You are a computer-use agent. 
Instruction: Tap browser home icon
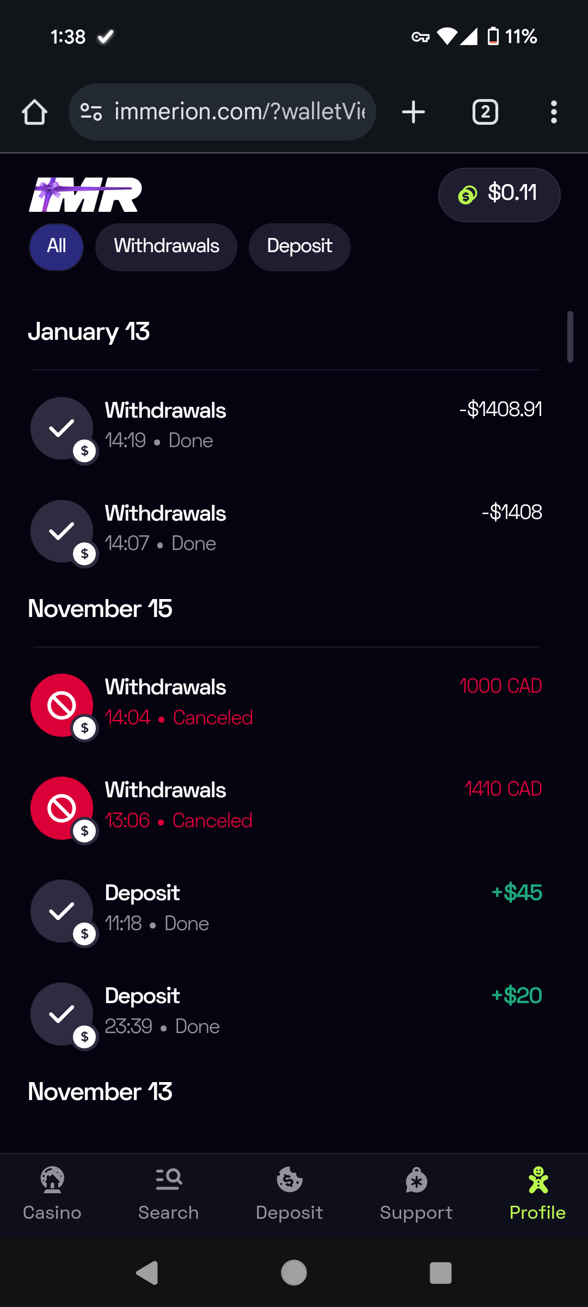click(x=34, y=112)
